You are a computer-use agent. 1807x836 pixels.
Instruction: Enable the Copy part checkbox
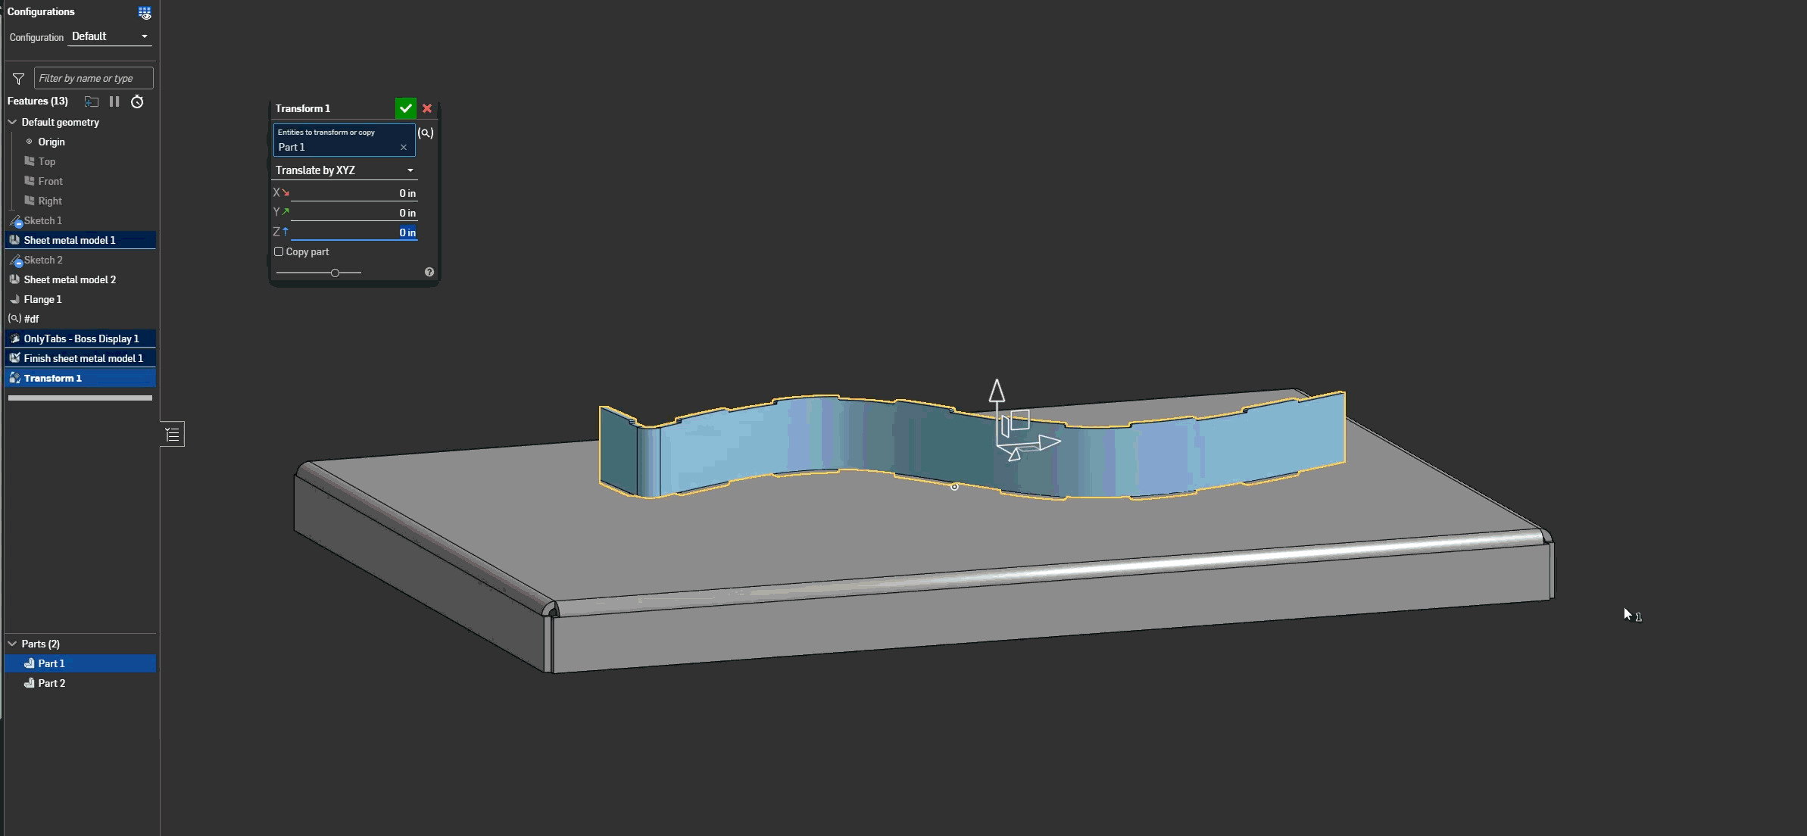coord(279,251)
